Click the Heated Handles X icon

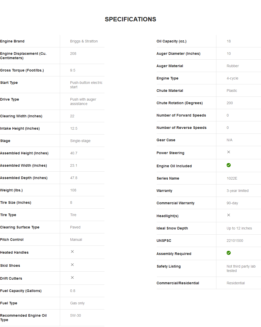coord(72,252)
